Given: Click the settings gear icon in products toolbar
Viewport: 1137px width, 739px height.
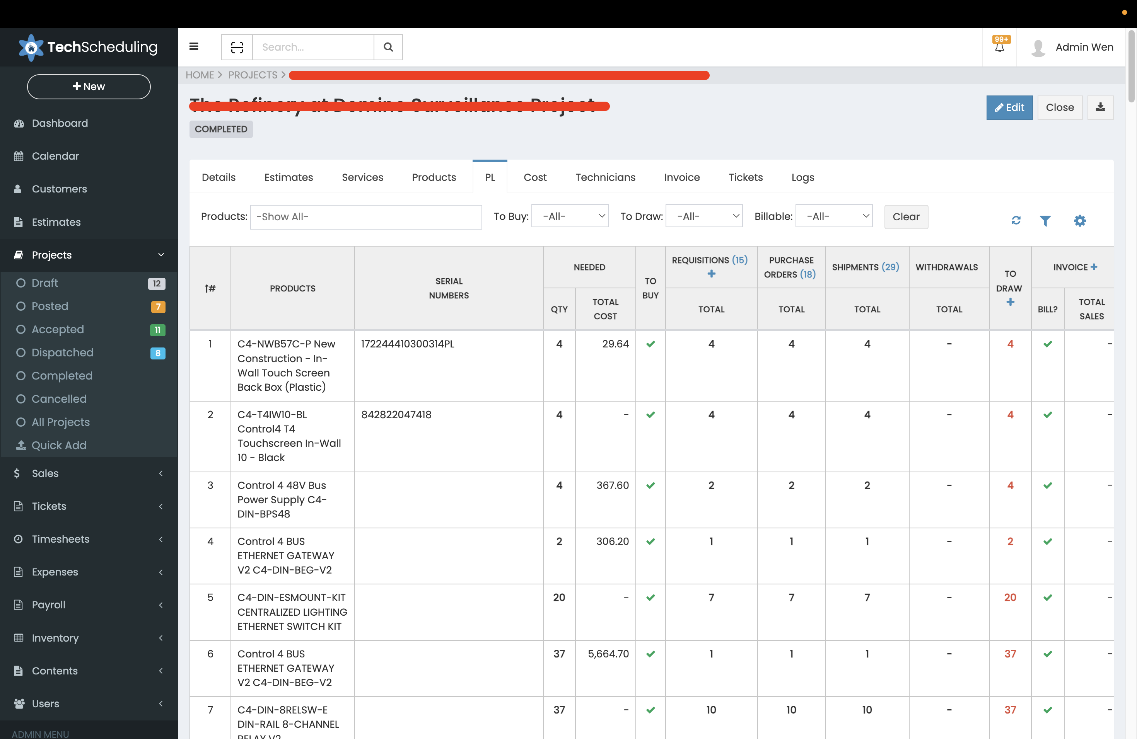Looking at the screenshot, I should [1080, 220].
